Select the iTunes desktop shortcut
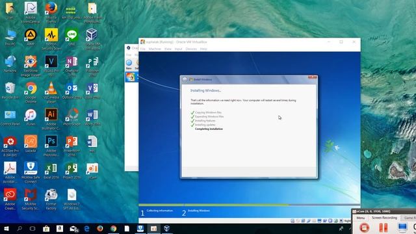This screenshot has width=416, height=234. pos(31,118)
